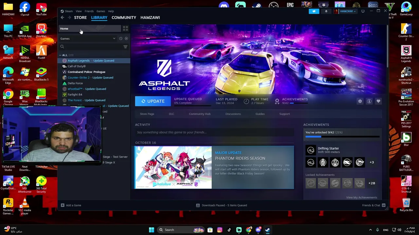Click the activity status input field
The width and height of the screenshot is (419, 235).
coord(214,132)
